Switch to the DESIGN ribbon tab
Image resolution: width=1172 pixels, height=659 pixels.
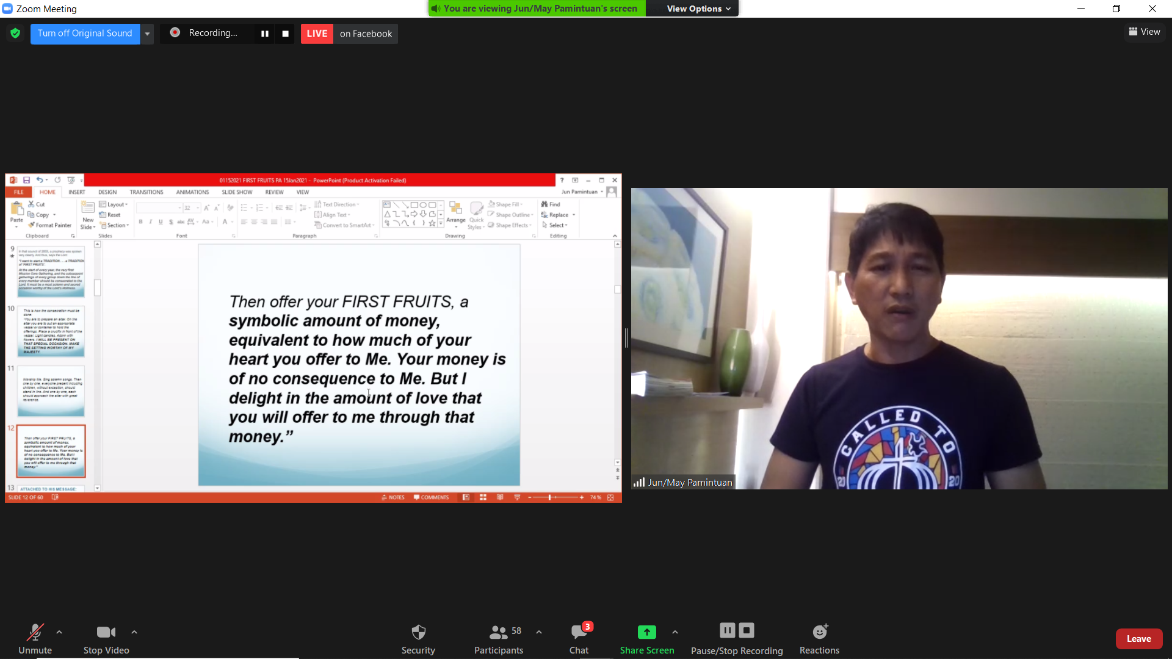pyautogui.click(x=107, y=192)
